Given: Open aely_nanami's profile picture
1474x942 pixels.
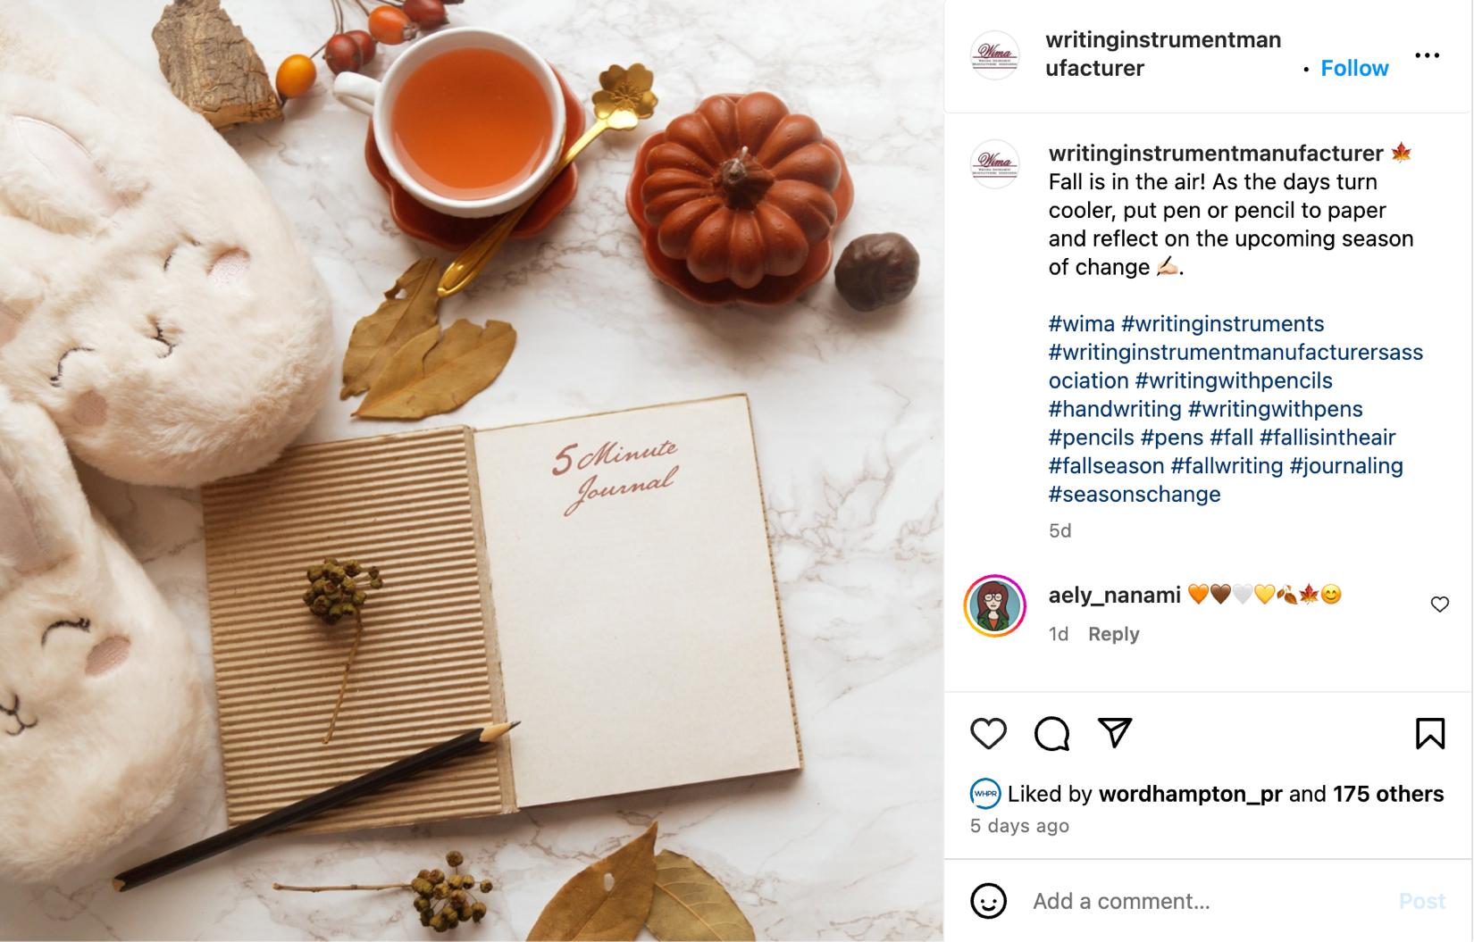Looking at the screenshot, I should point(994,606).
